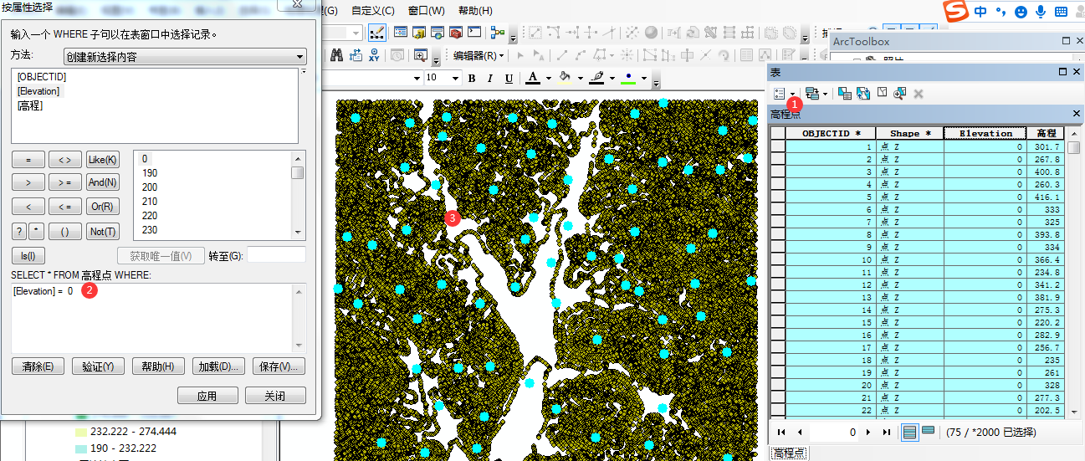Open the 帮助(H) menu
Image resolution: width=1085 pixels, height=461 pixels.
(x=475, y=10)
